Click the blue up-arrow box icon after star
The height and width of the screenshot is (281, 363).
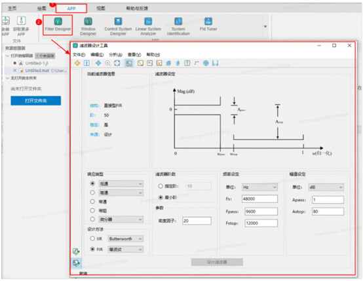click(86, 63)
